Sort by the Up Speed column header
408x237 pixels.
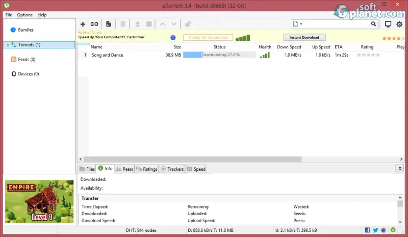[x=321, y=47]
